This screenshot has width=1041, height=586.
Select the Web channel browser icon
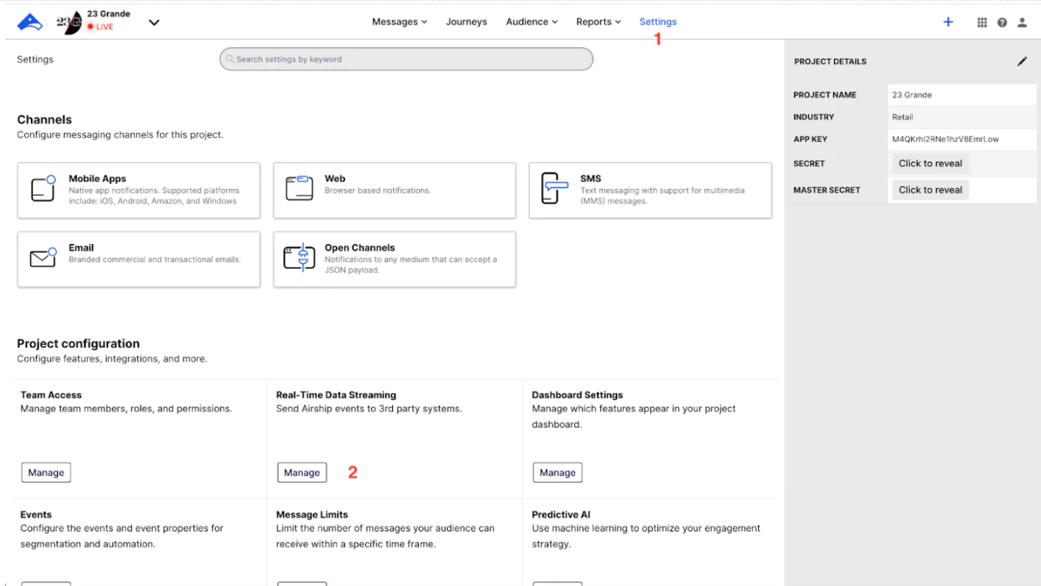299,189
